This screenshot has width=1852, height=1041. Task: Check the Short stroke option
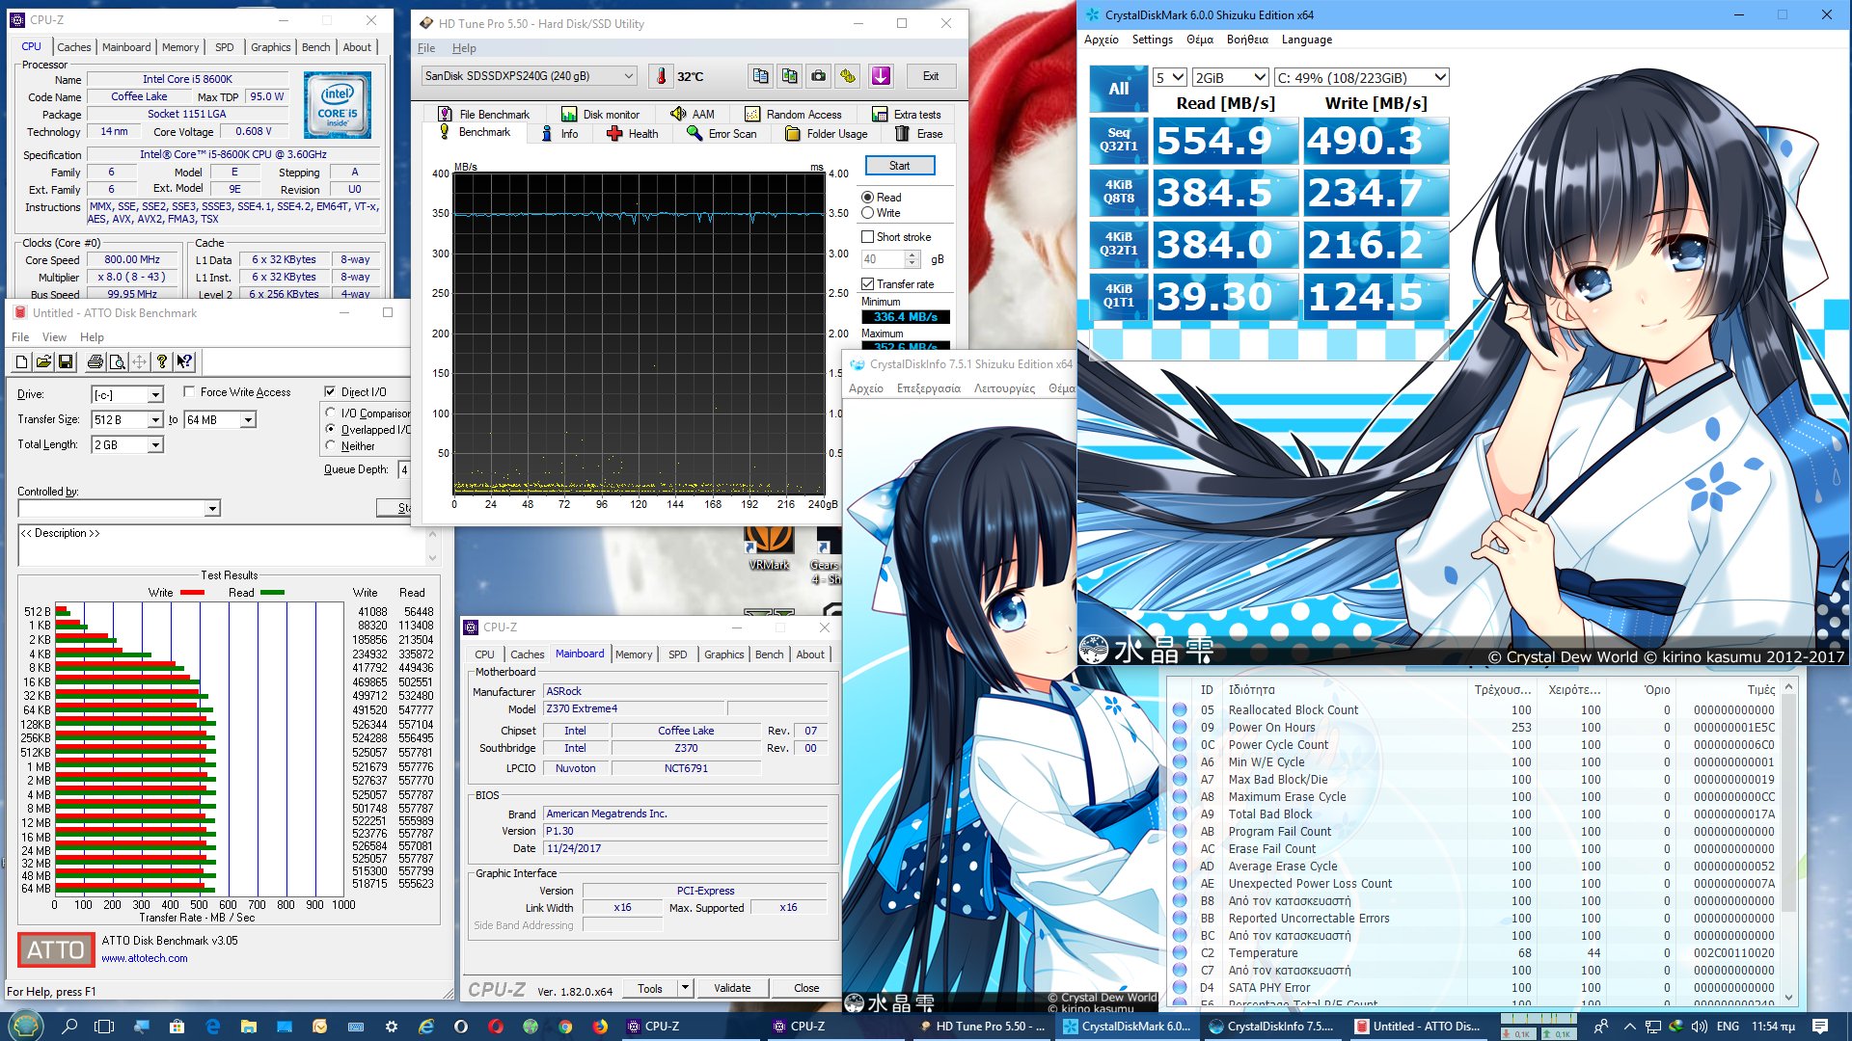[x=867, y=236]
